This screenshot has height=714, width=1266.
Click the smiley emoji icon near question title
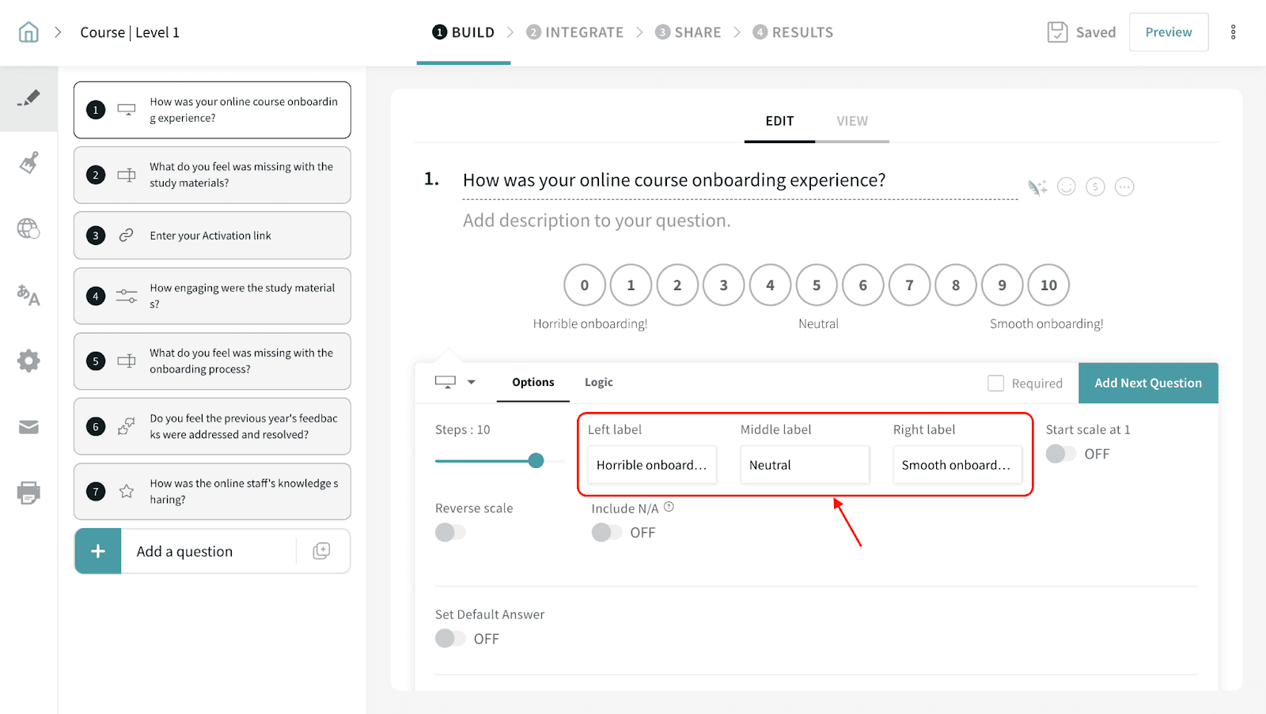point(1067,187)
